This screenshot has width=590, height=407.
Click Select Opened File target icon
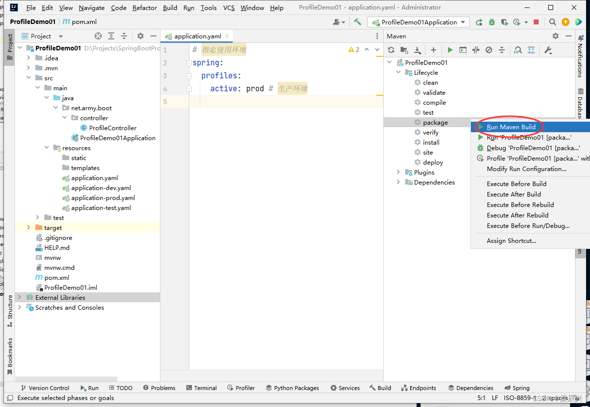click(x=98, y=36)
